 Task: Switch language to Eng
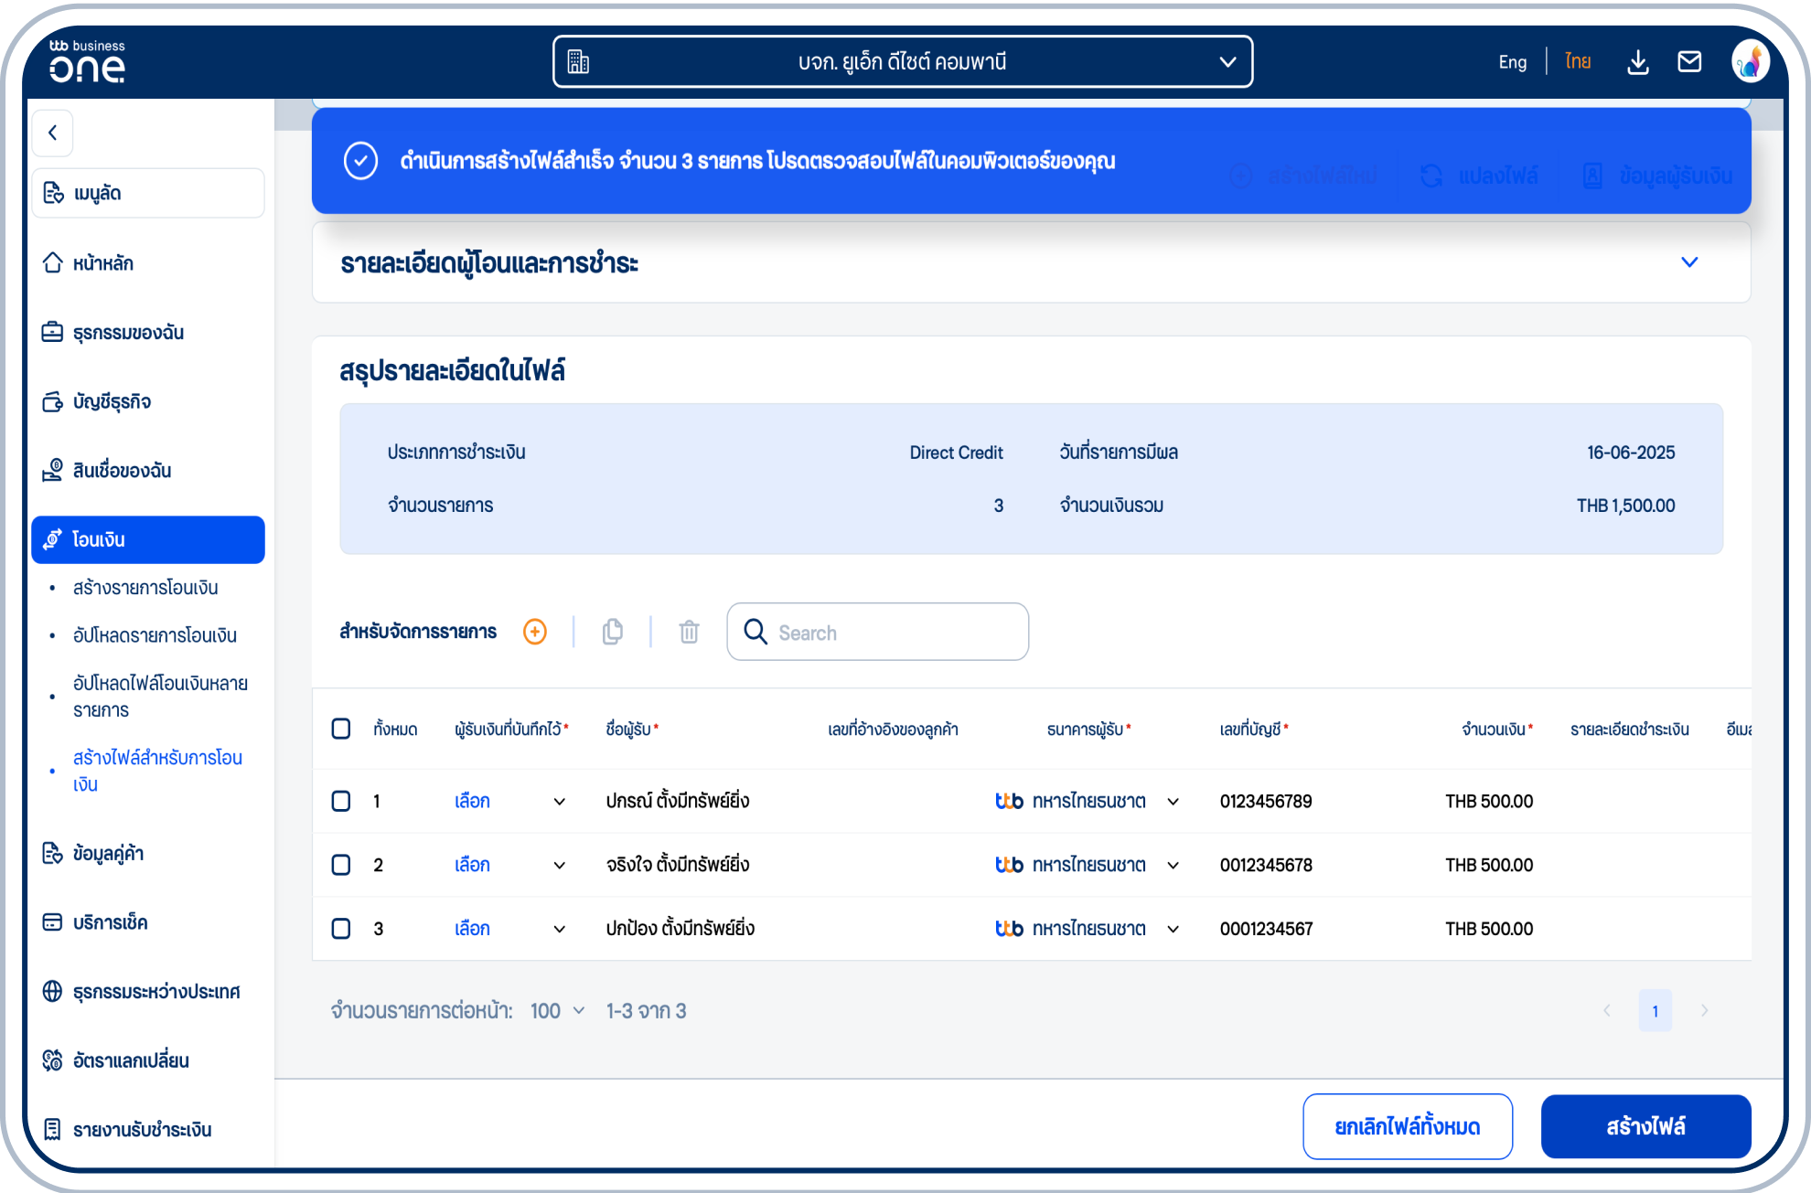tap(1512, 62)
